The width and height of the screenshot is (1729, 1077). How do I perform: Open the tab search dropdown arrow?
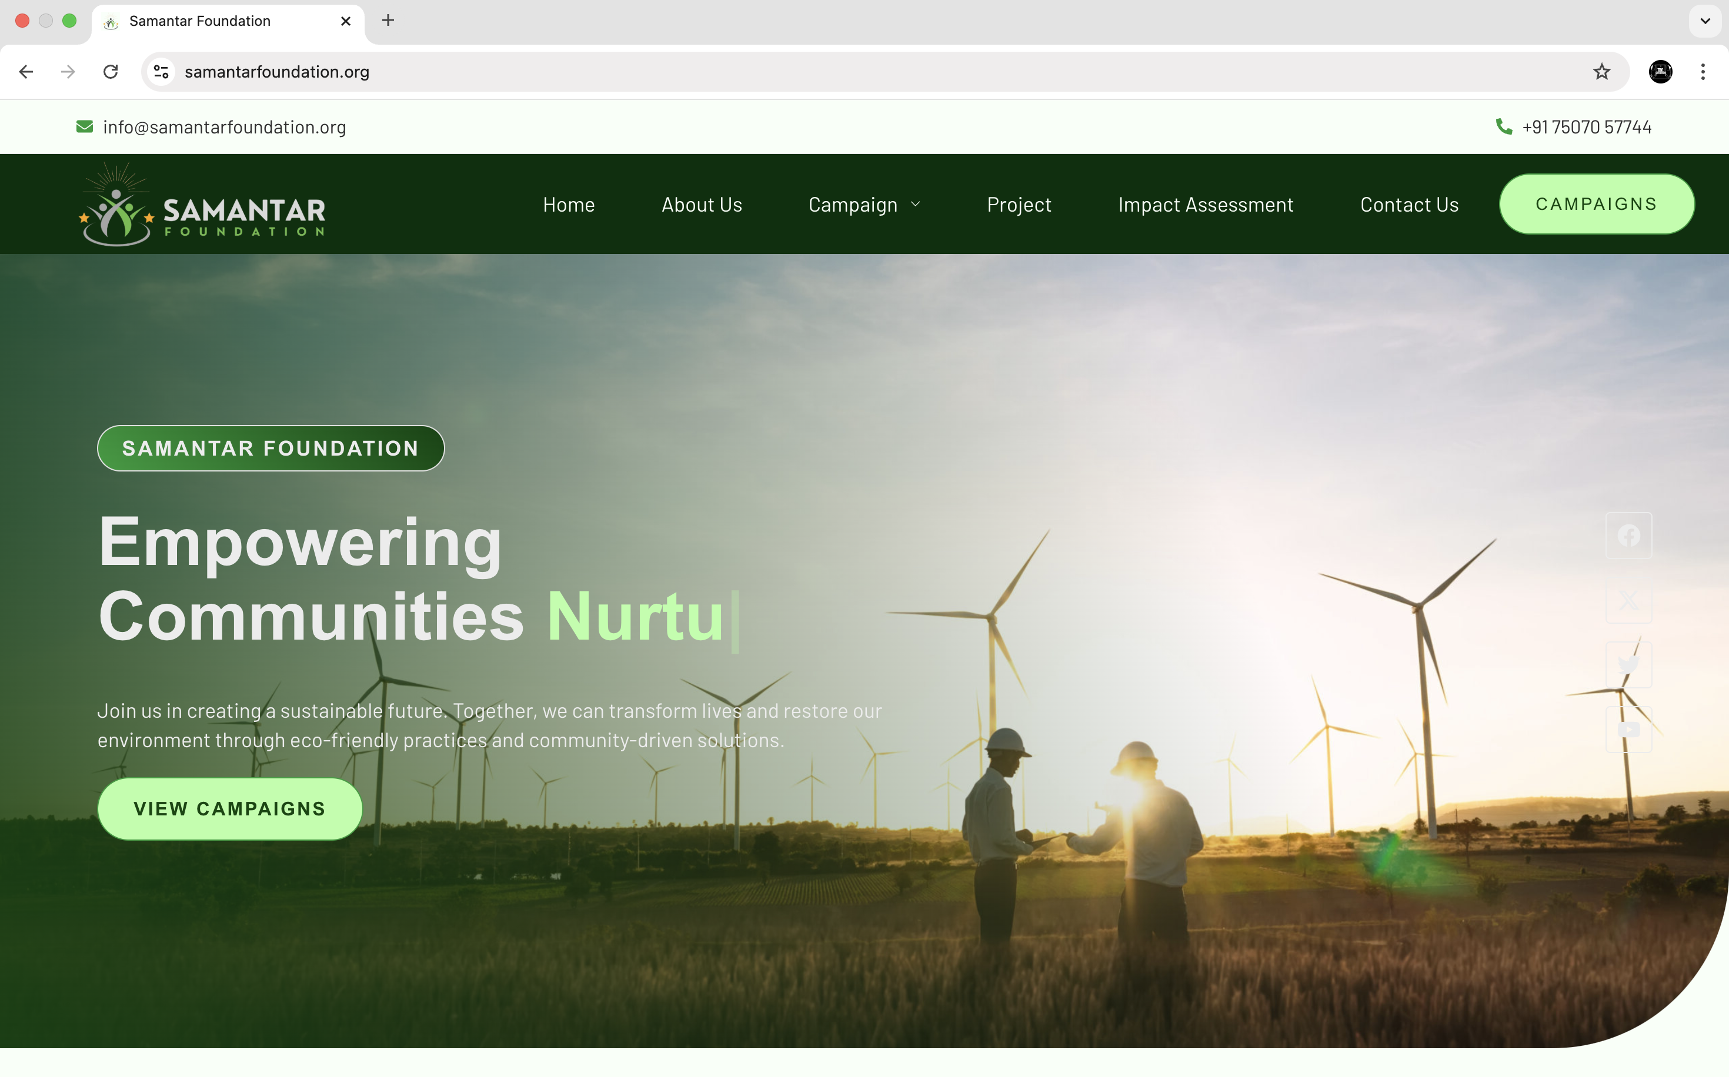coord(1705,21)
